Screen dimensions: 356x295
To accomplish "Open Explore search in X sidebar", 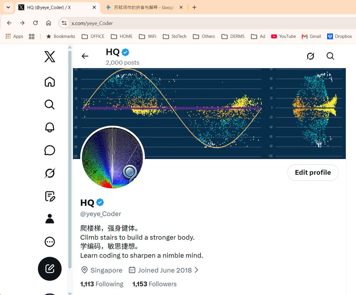I will [x=49, y=105].
